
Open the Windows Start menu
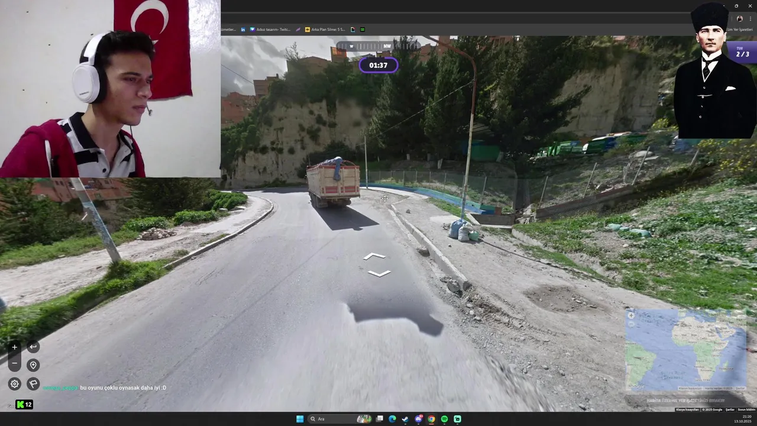point(300,419)
